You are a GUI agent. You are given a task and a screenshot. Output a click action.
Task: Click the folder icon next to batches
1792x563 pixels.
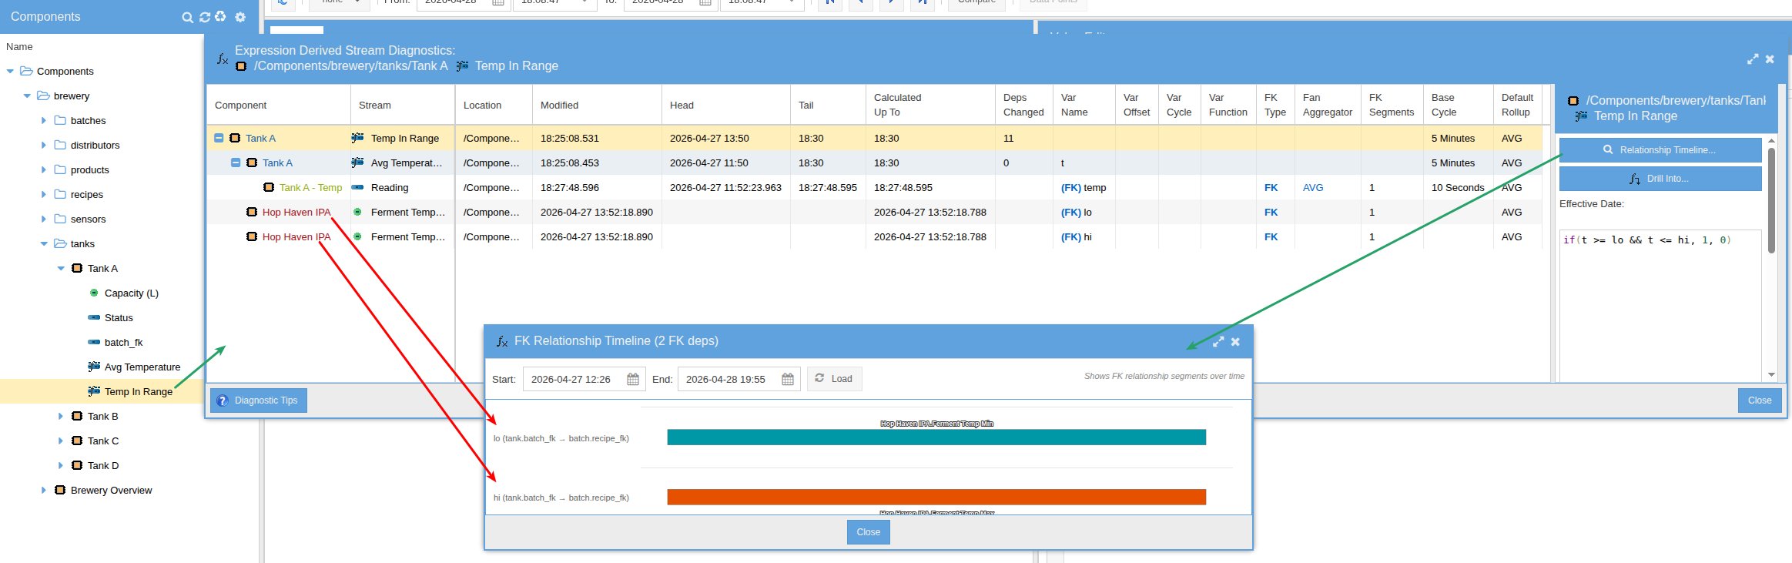(x=60, y=120)
